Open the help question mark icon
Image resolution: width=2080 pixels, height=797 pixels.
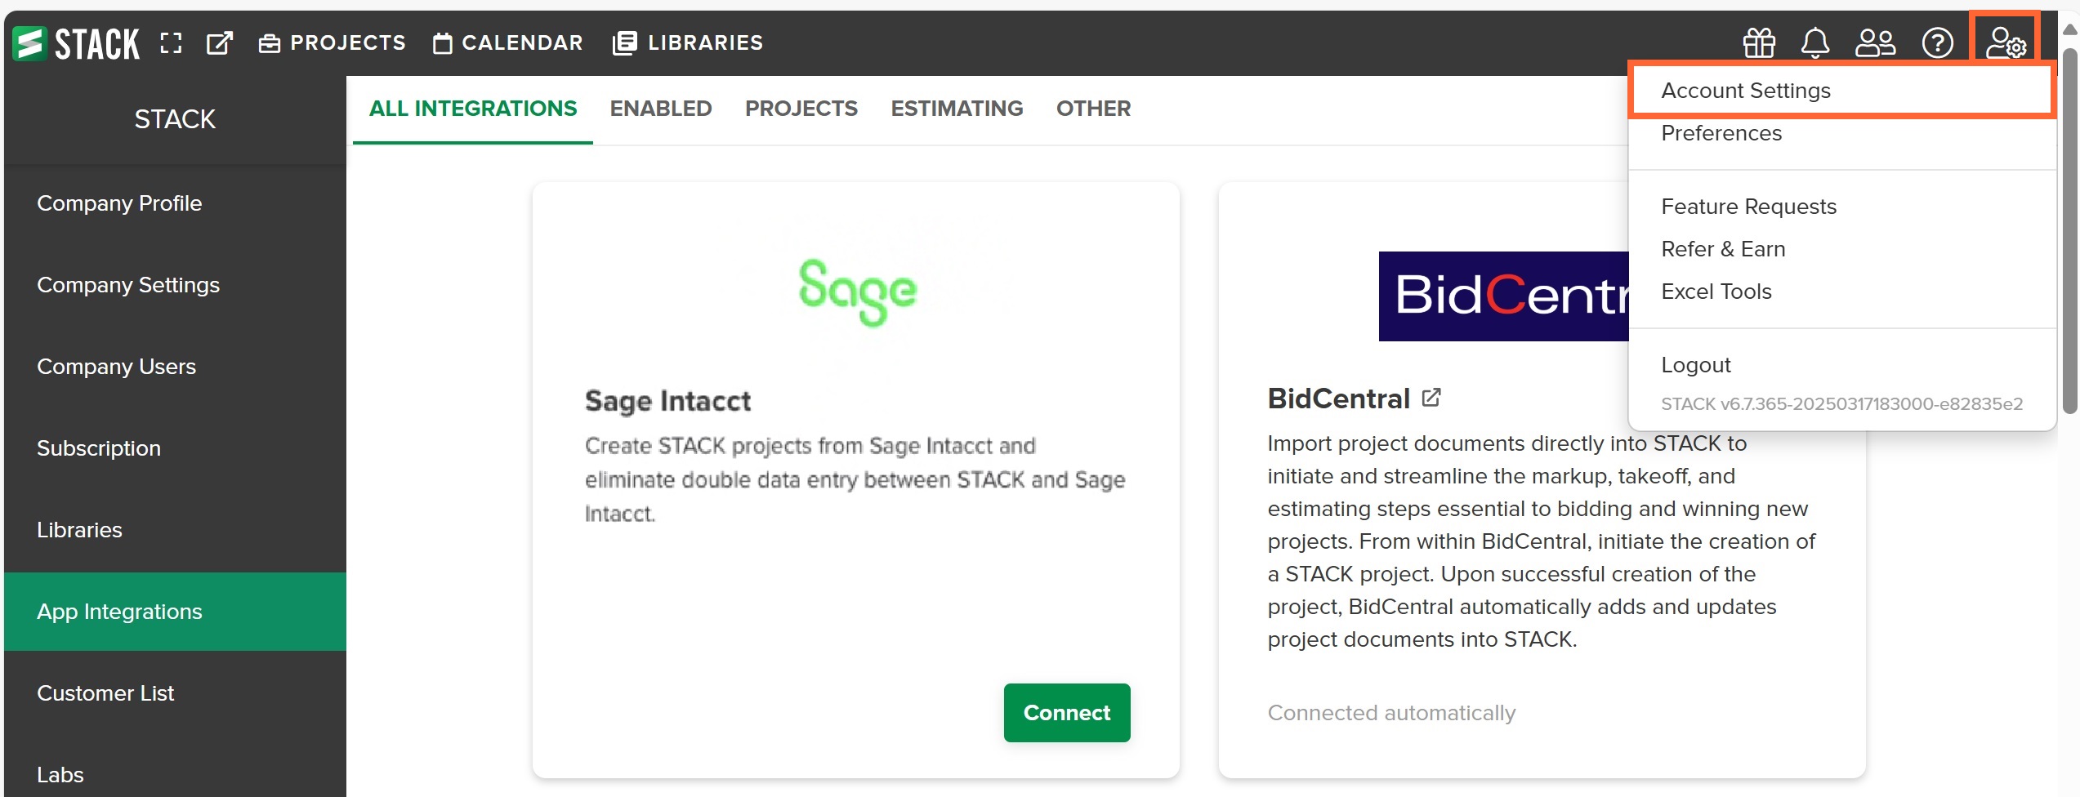point(1937,42)
